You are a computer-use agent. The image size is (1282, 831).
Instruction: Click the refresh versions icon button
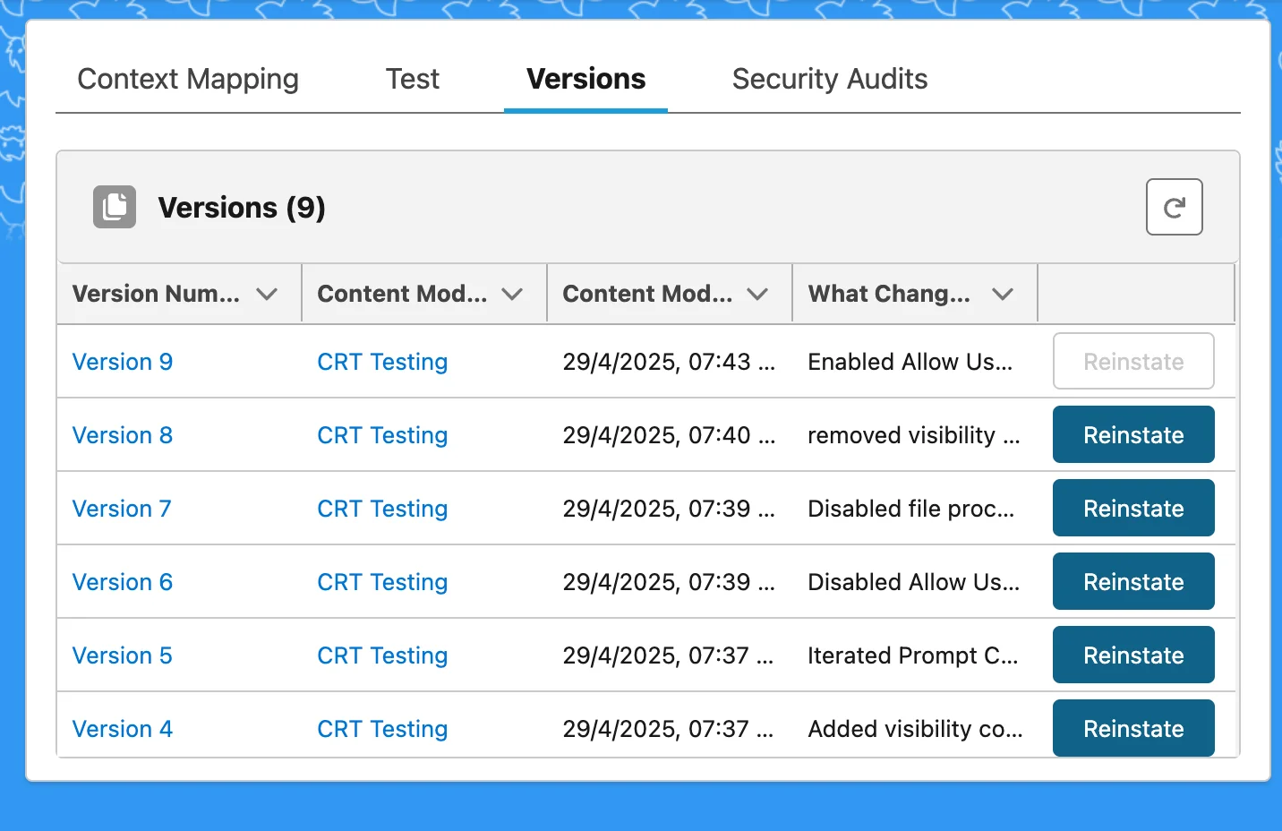pyautogui.click(x=1174, y=208)
